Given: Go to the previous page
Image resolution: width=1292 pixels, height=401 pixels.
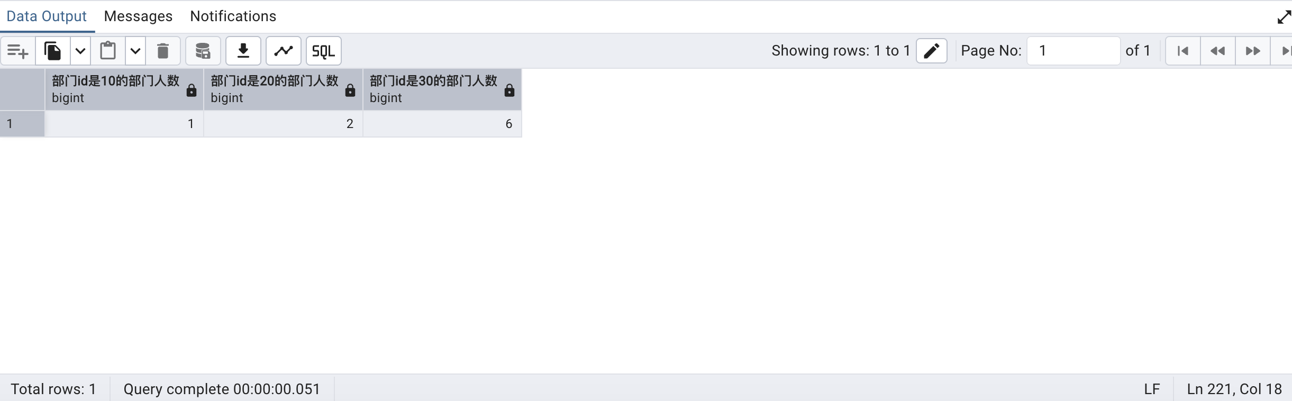Looking at the screenshot, I should tap(1218, 51).
